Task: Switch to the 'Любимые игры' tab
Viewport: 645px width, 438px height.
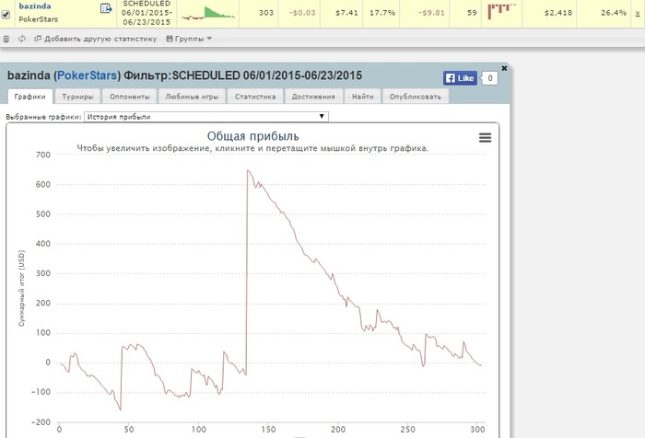Action: (x=192, y=97)
